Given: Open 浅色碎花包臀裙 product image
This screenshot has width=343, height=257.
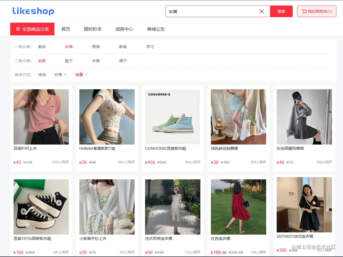Looking at the screenshot, I should 239,117.
